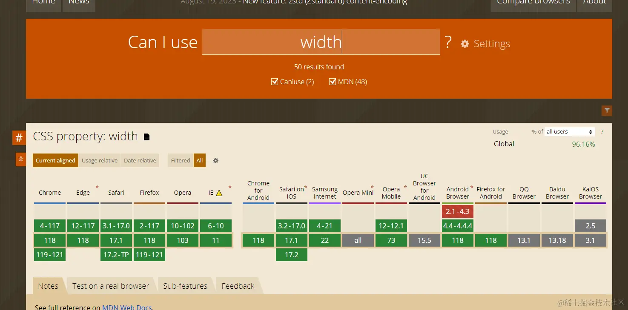Select the Filtered option
The width and height of the screenshot is (628, 310).
tap(181, 160)
